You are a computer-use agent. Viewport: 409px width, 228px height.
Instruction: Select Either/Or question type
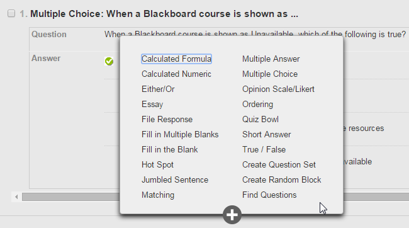click(158, 89)
